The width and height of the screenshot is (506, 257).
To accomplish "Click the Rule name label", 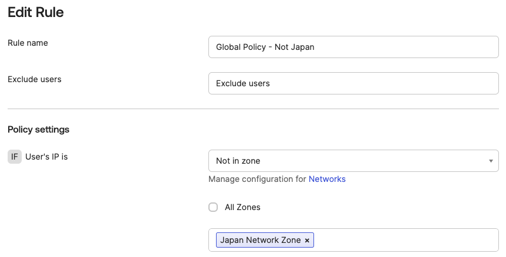I will coord(28,43).
